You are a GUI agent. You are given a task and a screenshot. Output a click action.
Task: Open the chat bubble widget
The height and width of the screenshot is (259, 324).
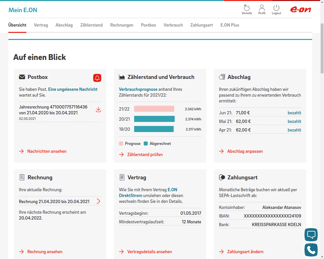click(311, 235)
